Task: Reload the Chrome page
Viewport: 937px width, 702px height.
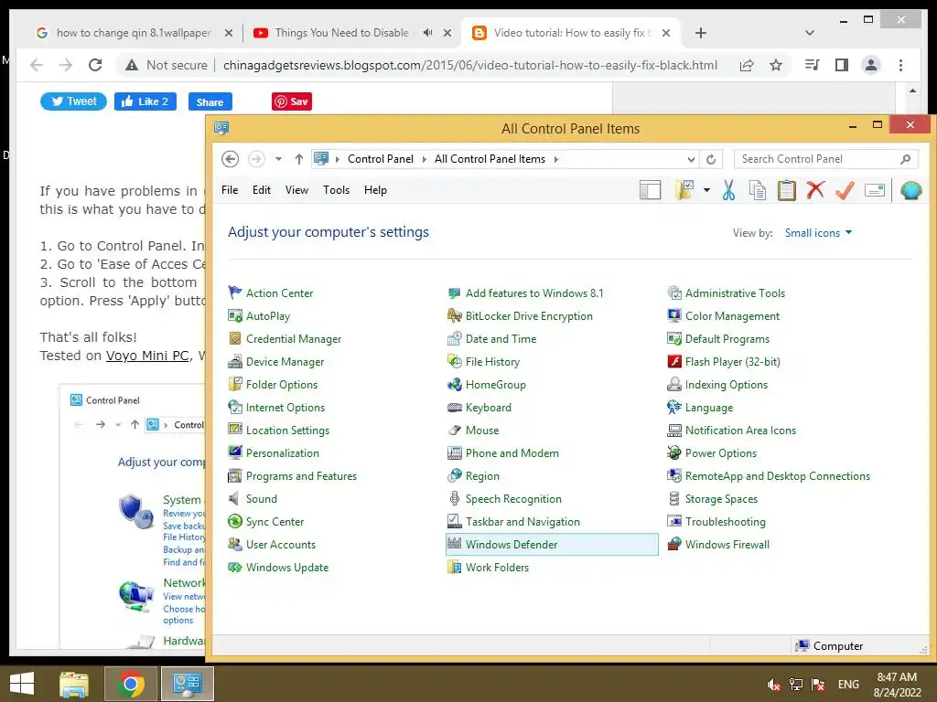Action: [x=95, y=65]
